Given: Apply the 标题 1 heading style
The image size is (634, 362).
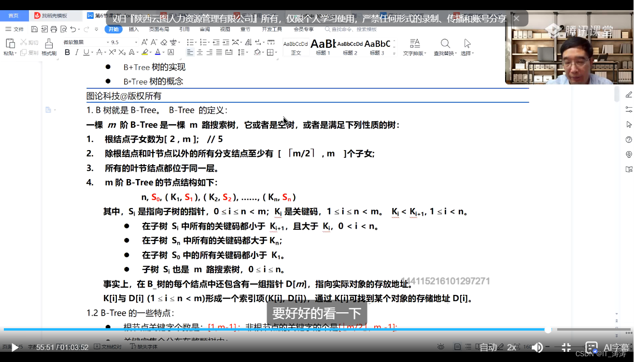Looking at the screenshot, I should (323, 47).
